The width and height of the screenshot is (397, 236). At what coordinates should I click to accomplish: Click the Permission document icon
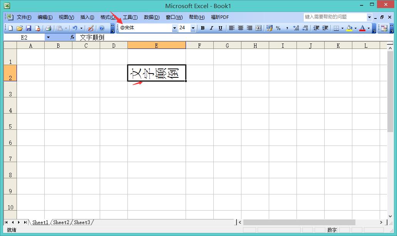37,28
